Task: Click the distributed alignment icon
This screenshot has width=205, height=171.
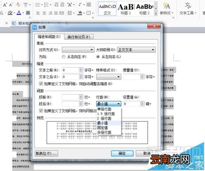Action: point(61,13)
